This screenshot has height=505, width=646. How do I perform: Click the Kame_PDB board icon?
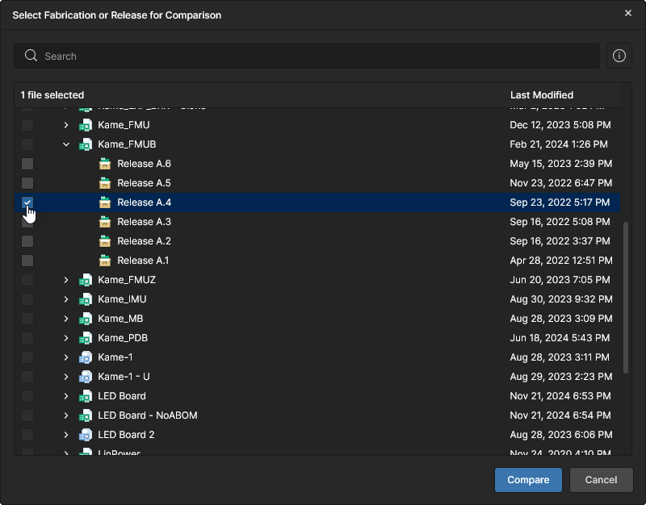tap(86, 338)
